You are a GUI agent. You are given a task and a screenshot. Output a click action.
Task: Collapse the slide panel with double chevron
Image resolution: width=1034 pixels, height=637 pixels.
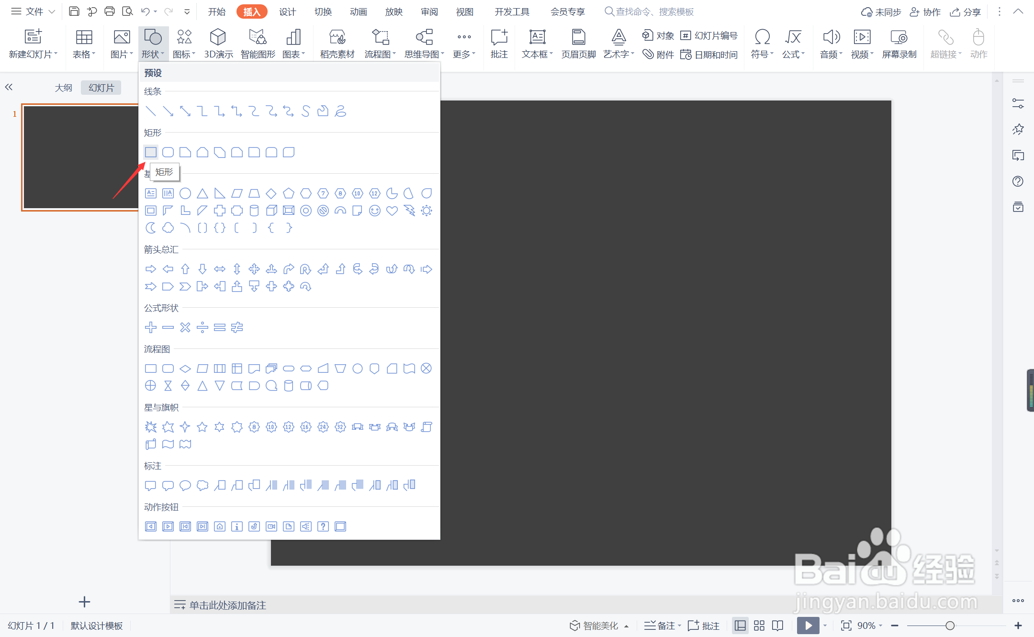pos(9,87)
